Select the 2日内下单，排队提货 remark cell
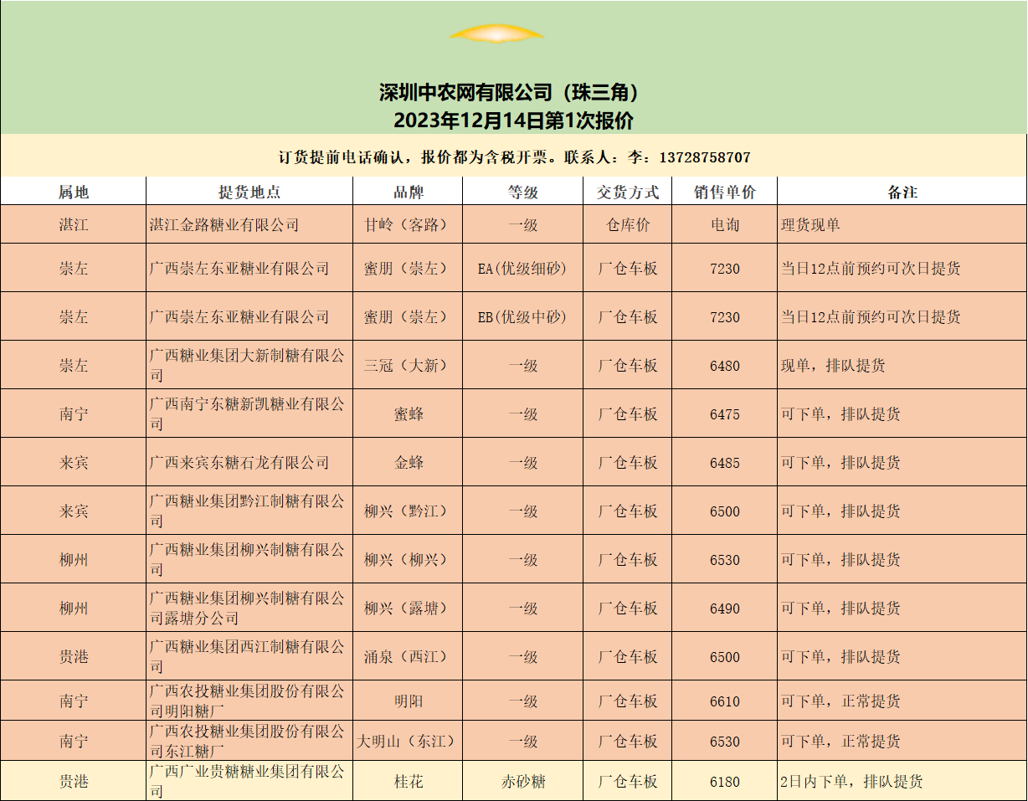Image resolution: width=1028 pixels, height=801 pixels. (x=851, y=782)
